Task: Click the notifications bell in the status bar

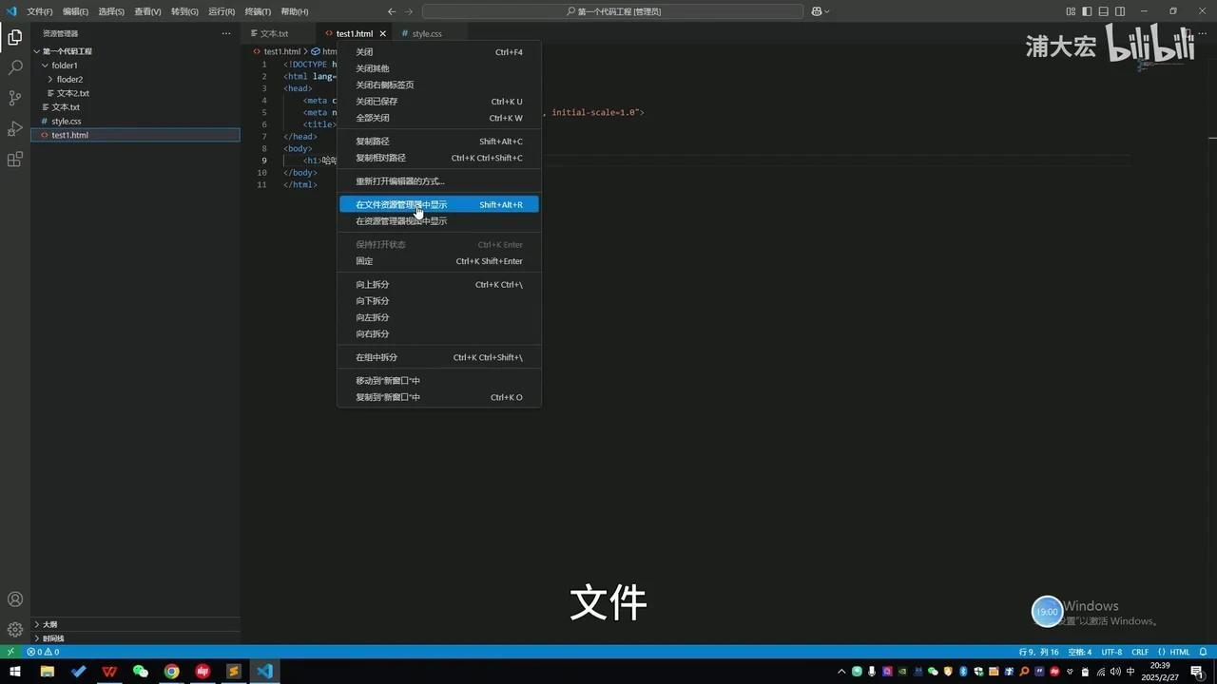Action: pos(1205,652)
